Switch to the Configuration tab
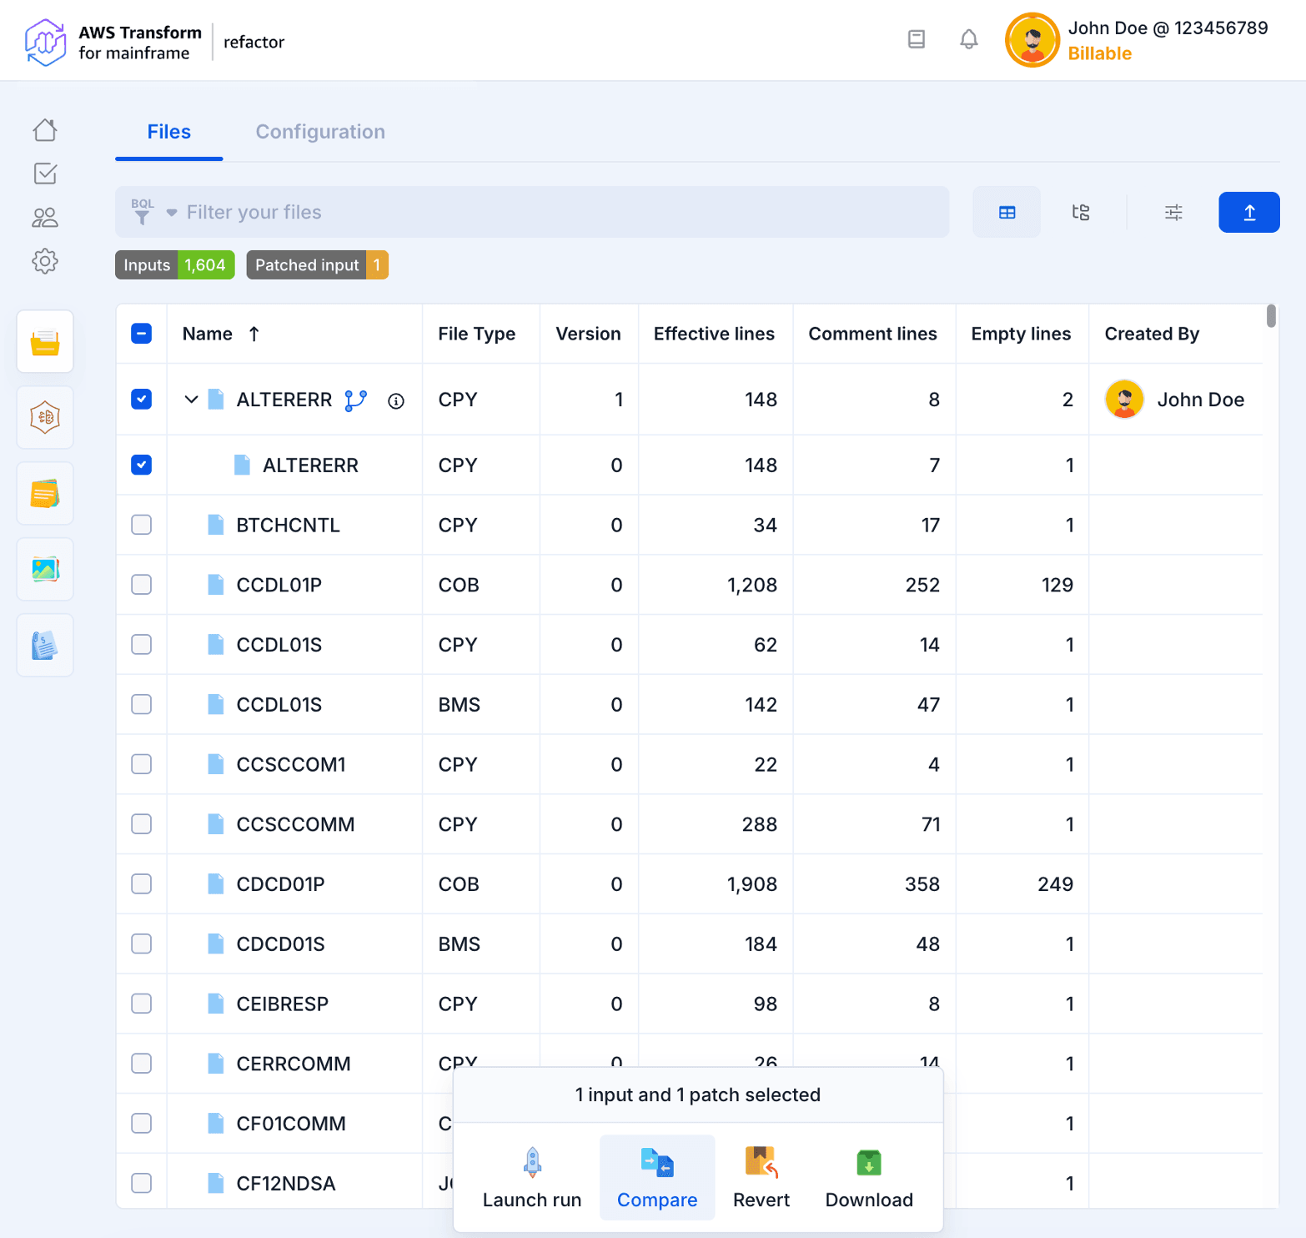 pyautogui.click(x=320, y=132)
